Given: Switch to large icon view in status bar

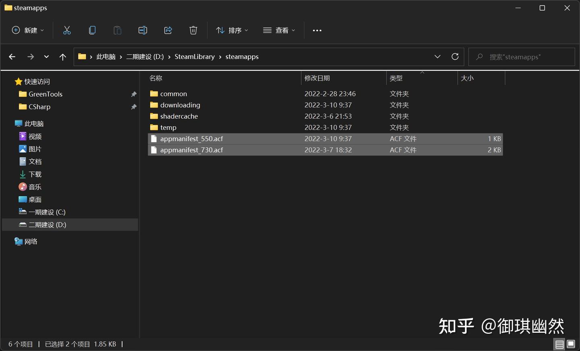Looking at the screenshot, I should pos(571,344).
